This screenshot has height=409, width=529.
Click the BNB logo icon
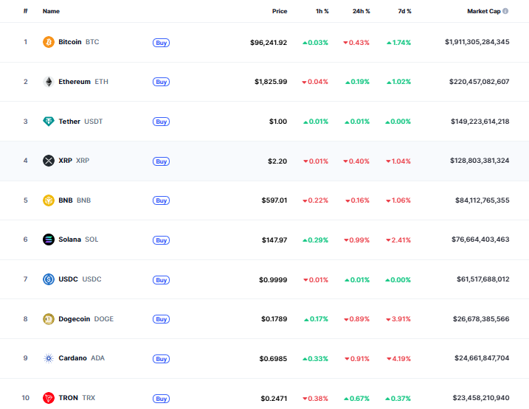click(49, 200)
